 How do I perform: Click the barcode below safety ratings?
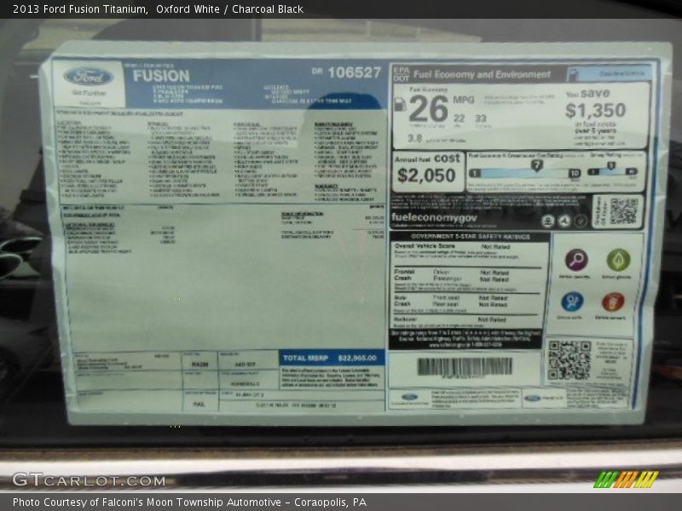465,366
